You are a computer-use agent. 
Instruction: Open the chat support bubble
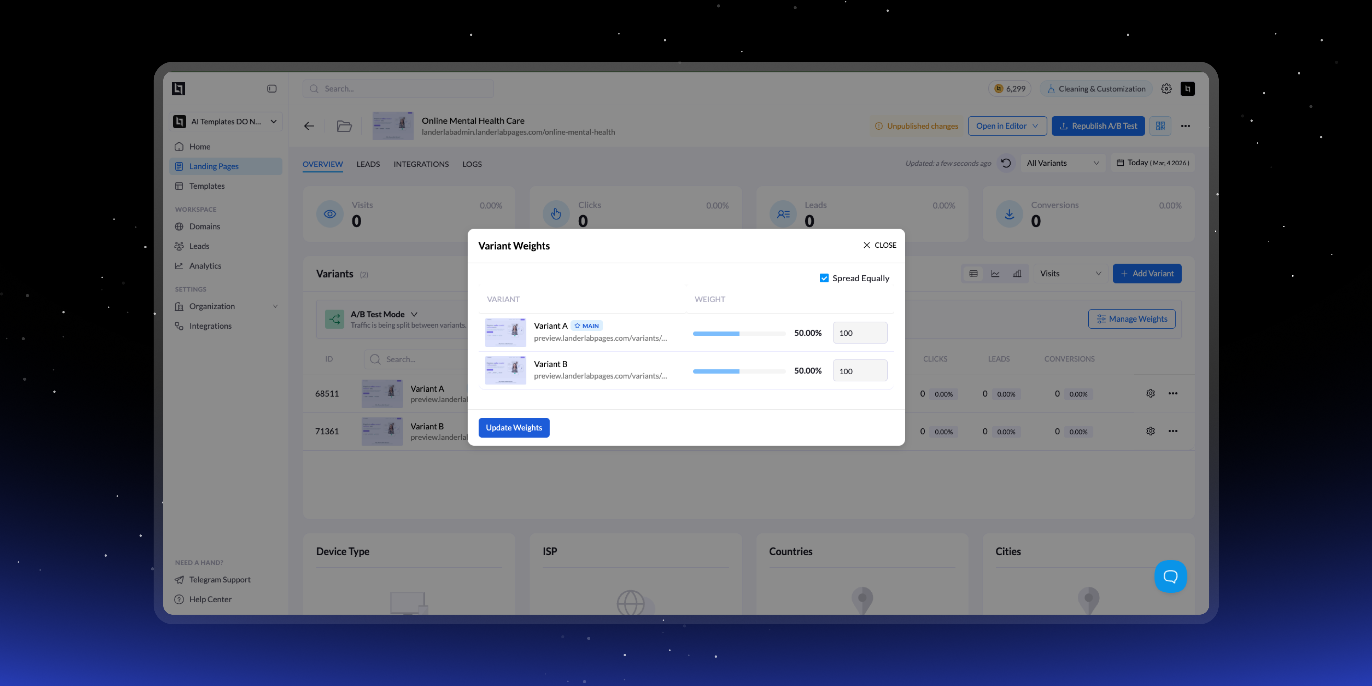[1170, 576]
